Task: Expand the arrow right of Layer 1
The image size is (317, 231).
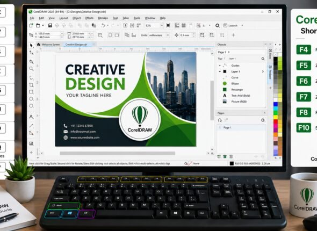Action: [x=263, y=71]
